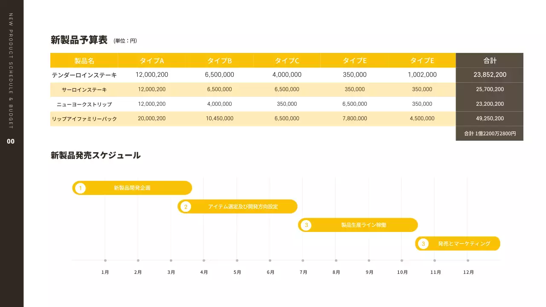Select the 製品名 header cell

click(84, 61)
